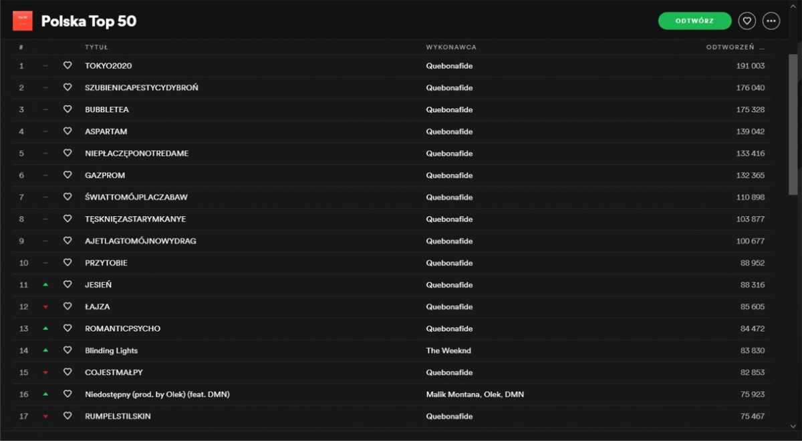Open The Weeknd artist link
802x441 pixels.
pyautogui.click(x=448, y=350)
